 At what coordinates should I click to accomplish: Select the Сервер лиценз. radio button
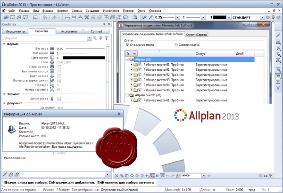(176, 45)
